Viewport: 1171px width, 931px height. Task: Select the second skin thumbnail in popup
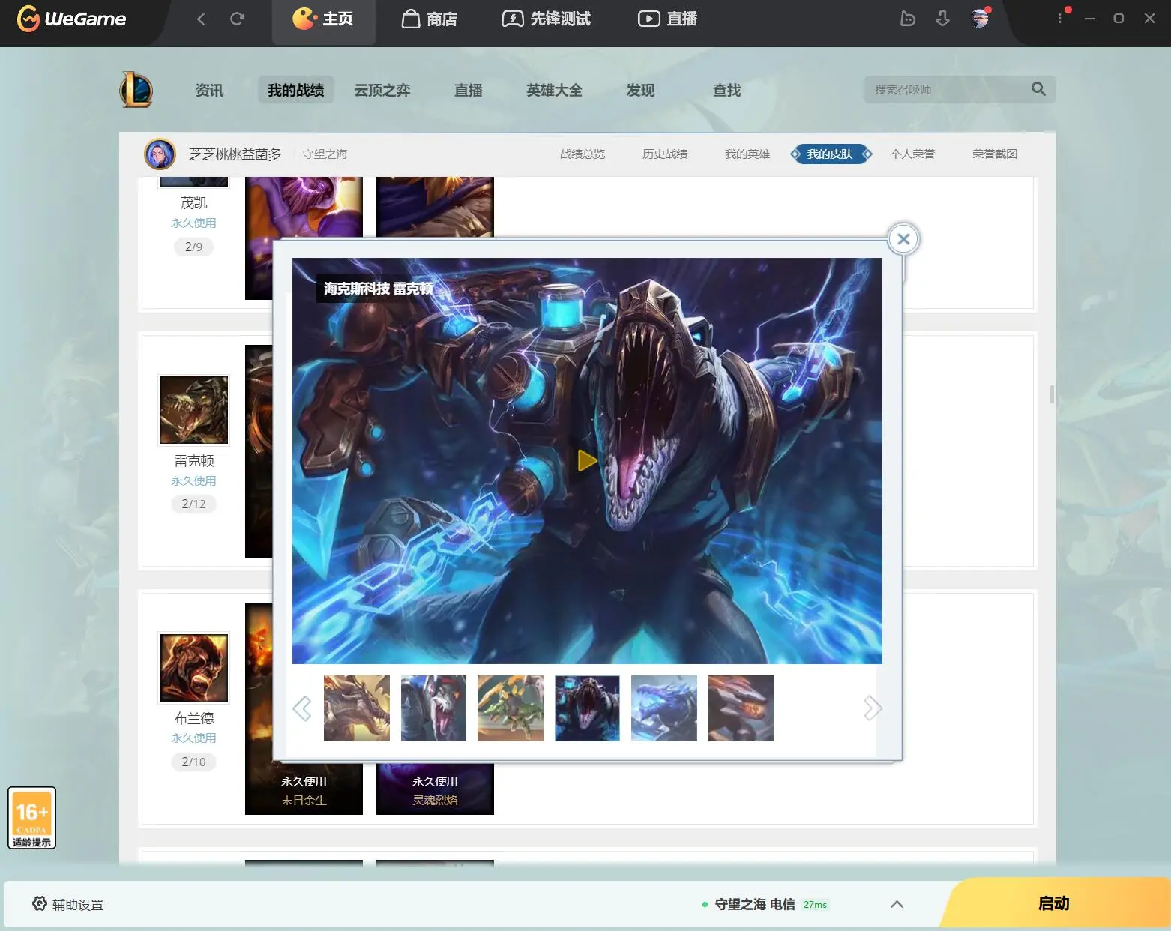tap(433, 708)
